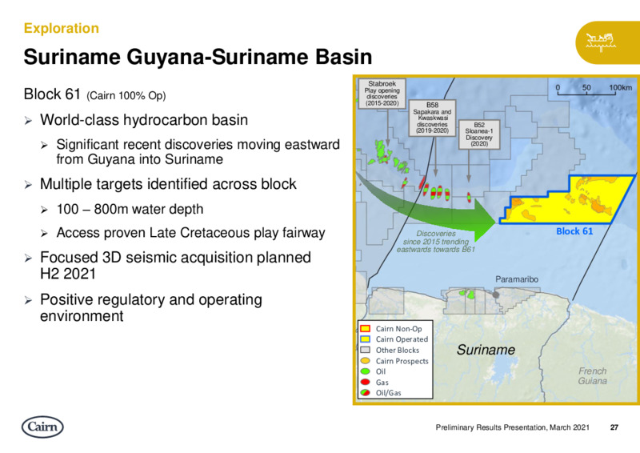Image resolution: width=640 pixels, height=453 pixels.
Task: Click the Sloanea-1 discovery marker on map
Action: tap(469, 198)
